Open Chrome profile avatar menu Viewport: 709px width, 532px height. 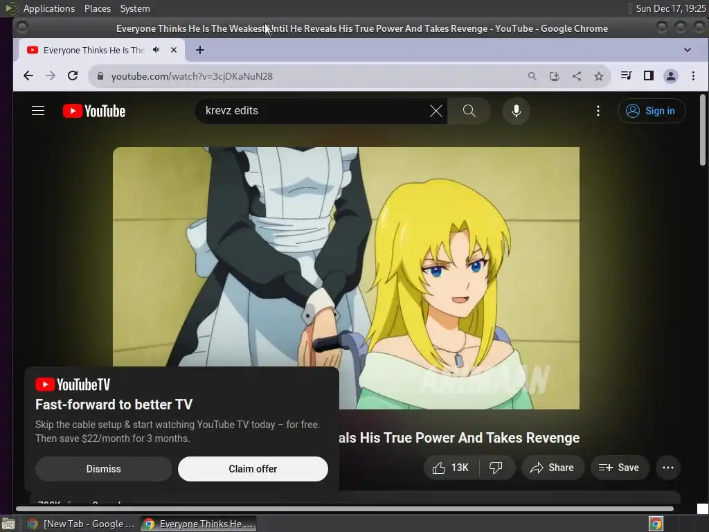670,76
